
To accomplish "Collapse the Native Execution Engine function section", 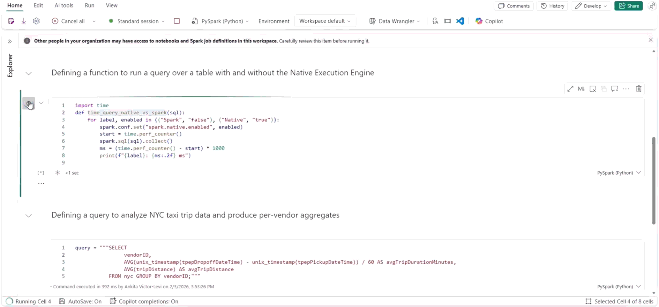I will pyautogui.click(x=29, y=73).
